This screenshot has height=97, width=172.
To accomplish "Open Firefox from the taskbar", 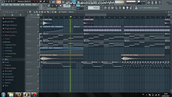I will 19,95.
